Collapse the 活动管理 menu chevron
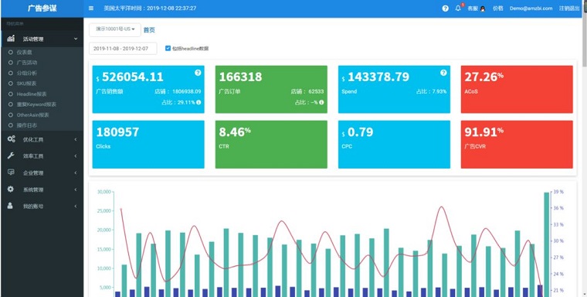The image size is (587, 297). point(76,39)
